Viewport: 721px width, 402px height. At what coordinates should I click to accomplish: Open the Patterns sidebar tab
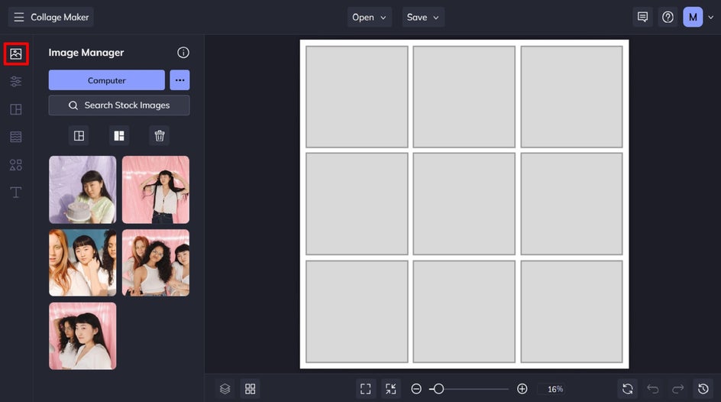pyautogui.click(x=16, y=137)
